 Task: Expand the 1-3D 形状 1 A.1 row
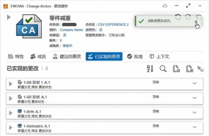coord(11,84)
